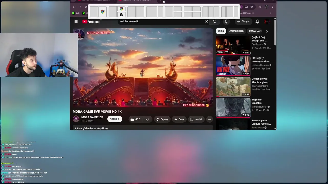
Task: Open the Golden Brown - The Stranglers title
Action: (x=261, y=80)
